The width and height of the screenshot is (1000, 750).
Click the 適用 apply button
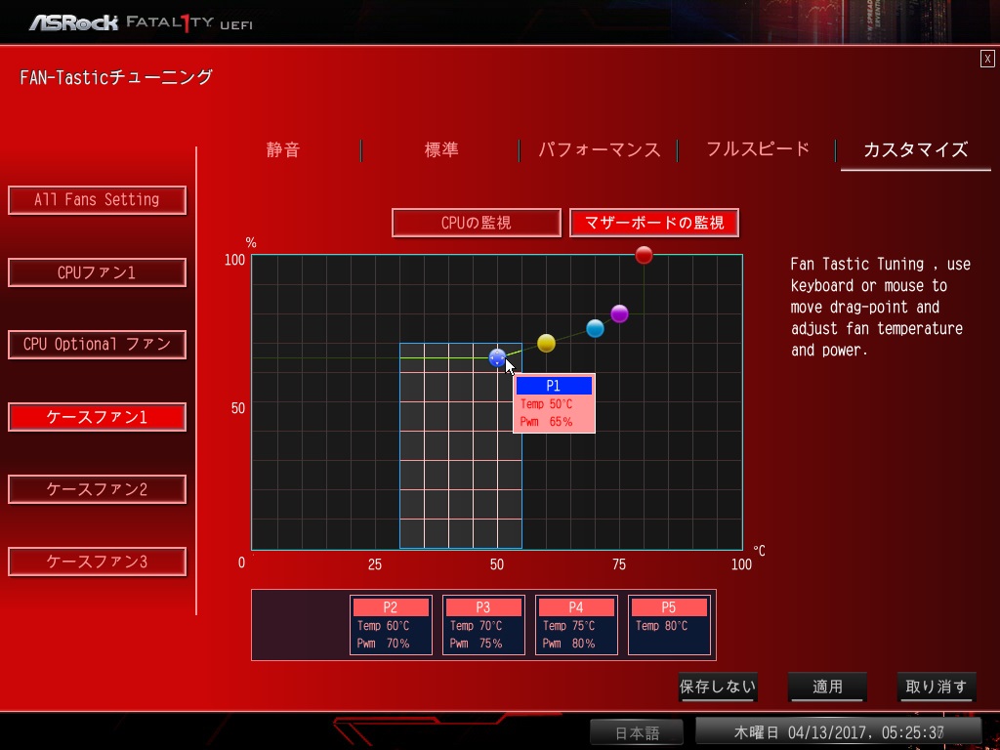pos(827,687)
